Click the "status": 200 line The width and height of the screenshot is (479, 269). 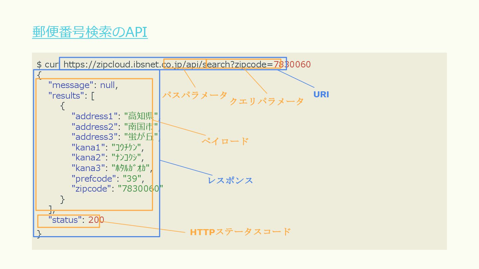(x=76, y=220)
